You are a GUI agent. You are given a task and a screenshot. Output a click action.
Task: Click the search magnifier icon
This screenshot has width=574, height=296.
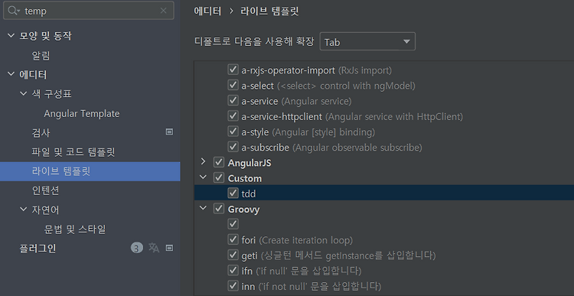pos(14,11)
